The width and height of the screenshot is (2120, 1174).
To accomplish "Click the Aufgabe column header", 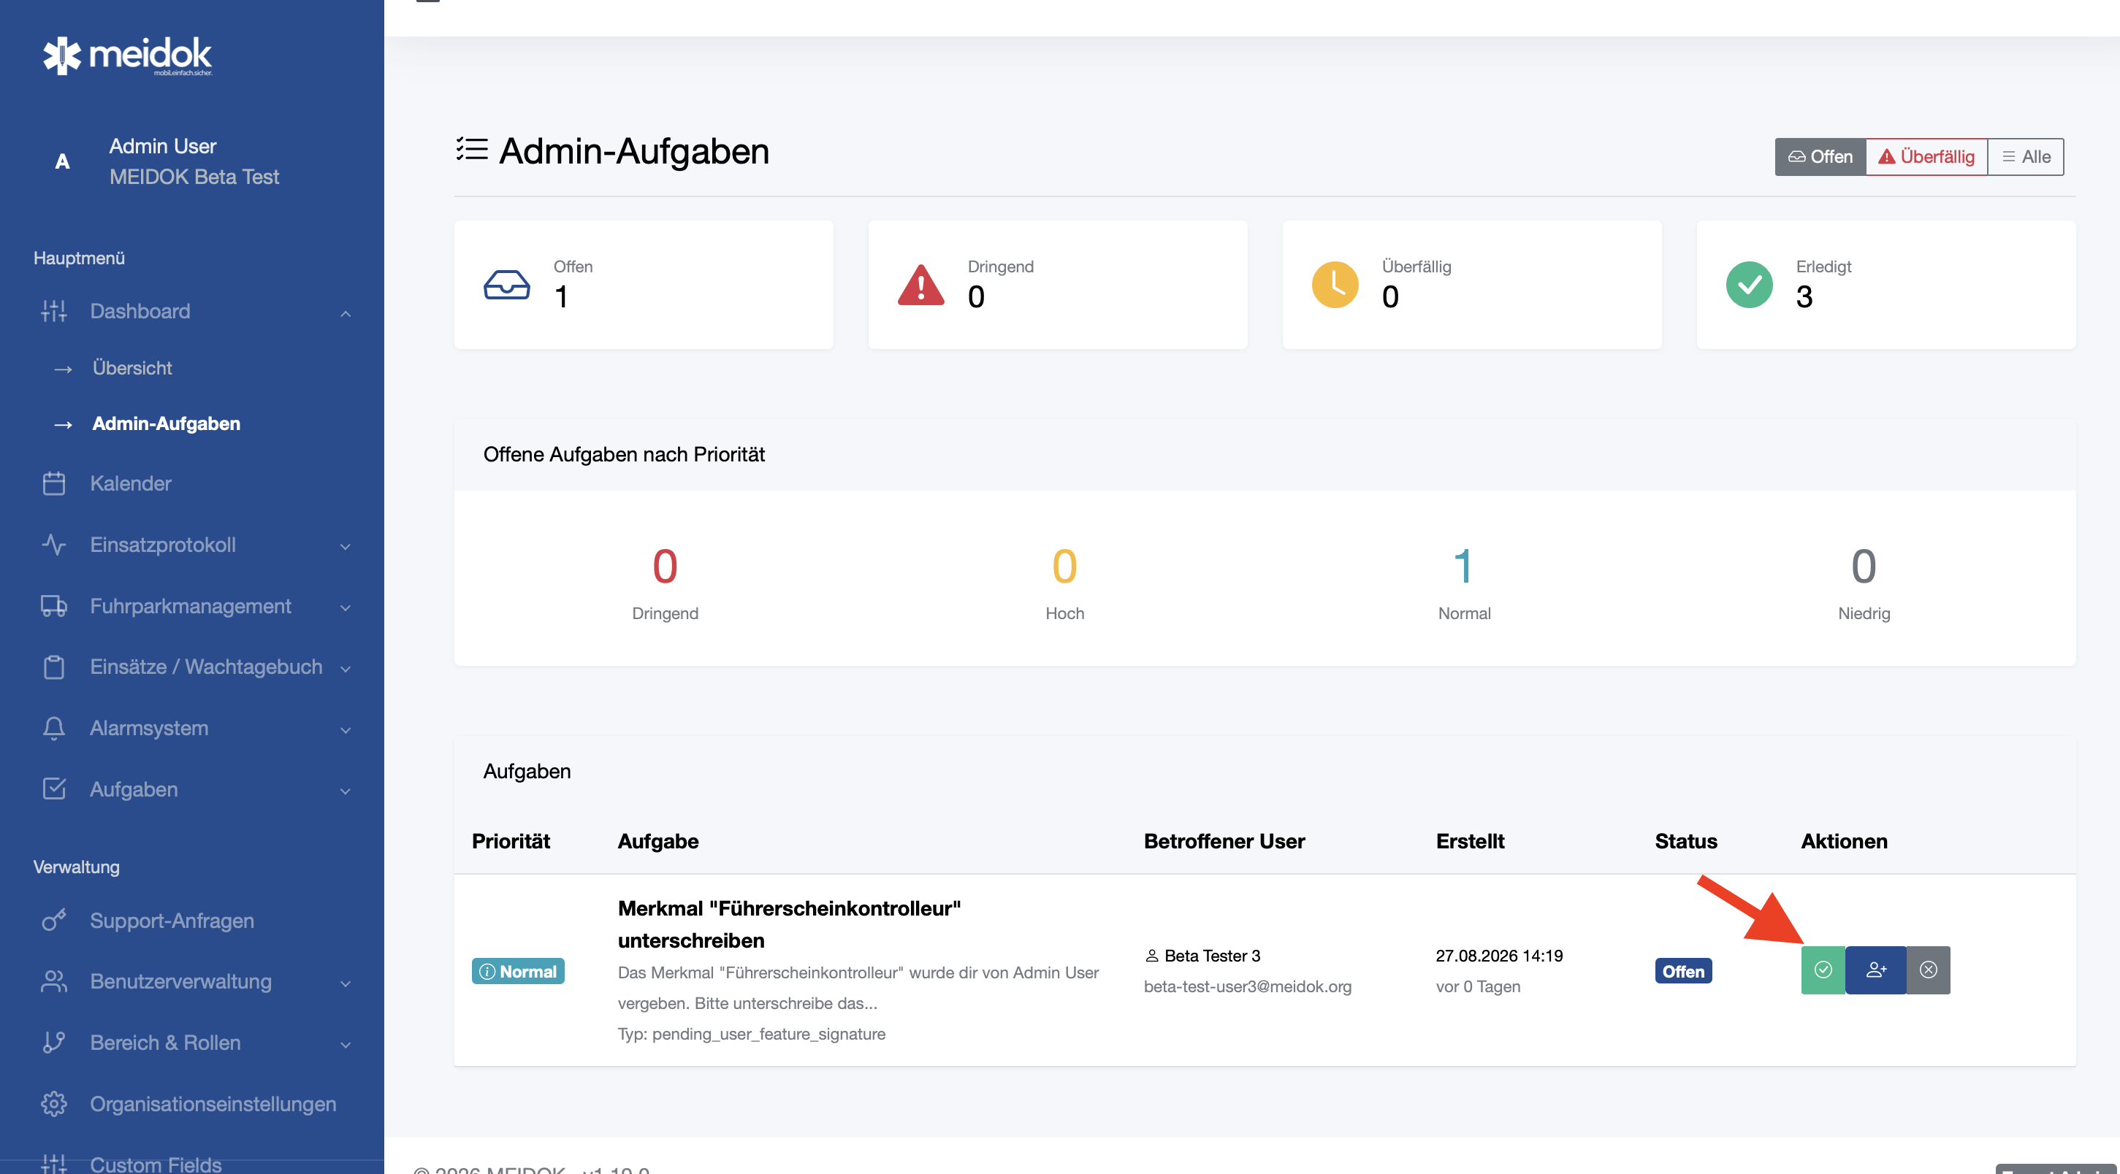I will point(657,841).
